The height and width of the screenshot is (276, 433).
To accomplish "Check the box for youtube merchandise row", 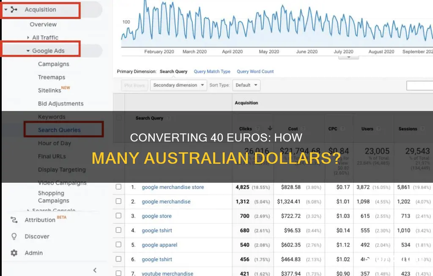I will point(118,273).
